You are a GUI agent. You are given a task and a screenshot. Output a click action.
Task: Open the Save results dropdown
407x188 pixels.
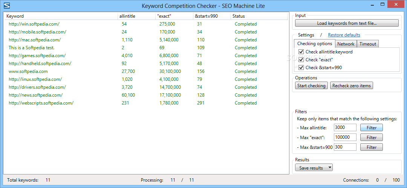pyautogui.click(x=314, y=168)
